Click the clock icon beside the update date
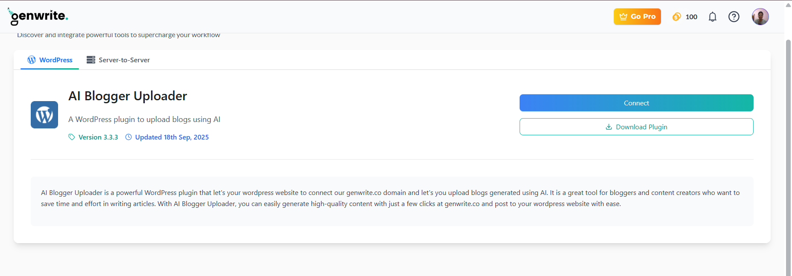 pyautogui.click(x=129, y=137)
